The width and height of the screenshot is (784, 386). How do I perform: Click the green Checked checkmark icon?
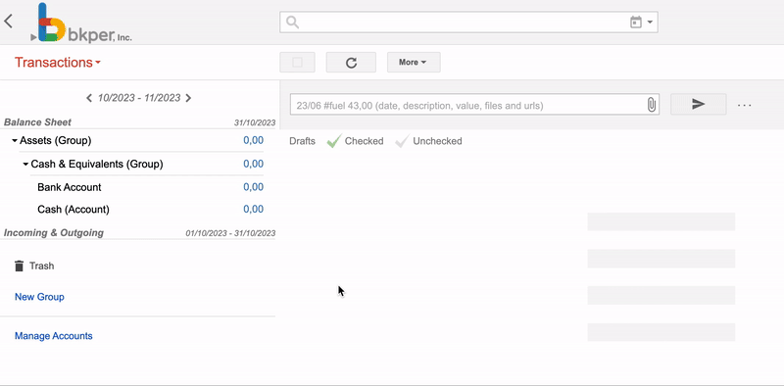click(334, 141)
